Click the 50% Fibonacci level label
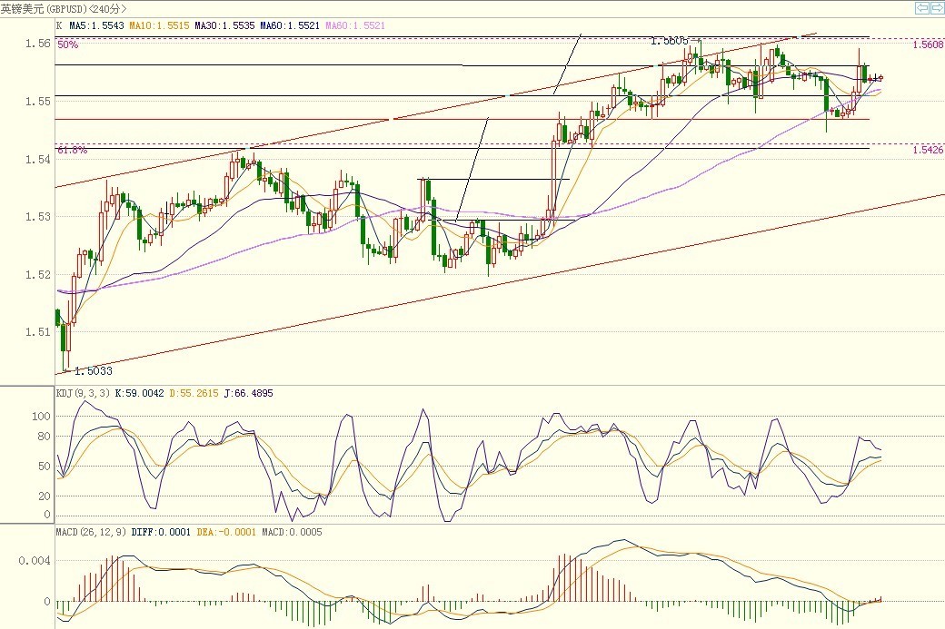This screenshot has width=945, height=629. tap(67, 44)
